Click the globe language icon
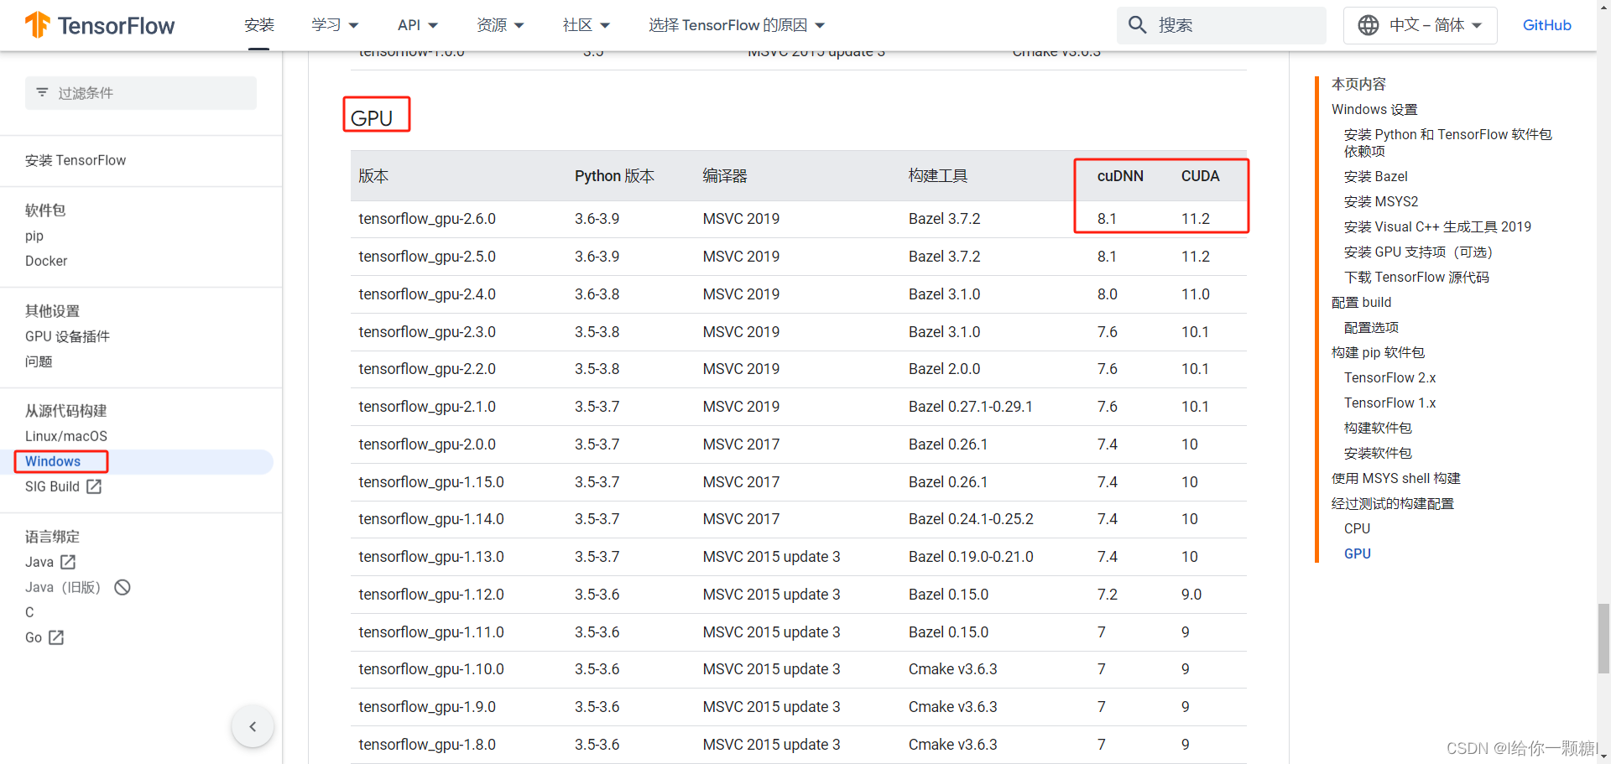 tap(1368, 25)
